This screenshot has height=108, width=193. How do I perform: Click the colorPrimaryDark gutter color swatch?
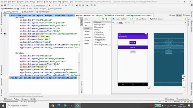[5, 34]
